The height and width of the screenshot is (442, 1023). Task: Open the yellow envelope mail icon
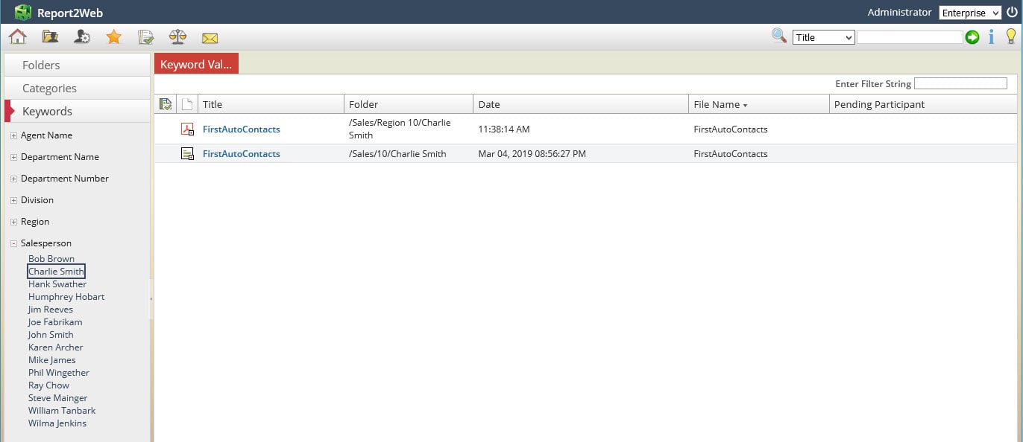[x=210, y=37]
